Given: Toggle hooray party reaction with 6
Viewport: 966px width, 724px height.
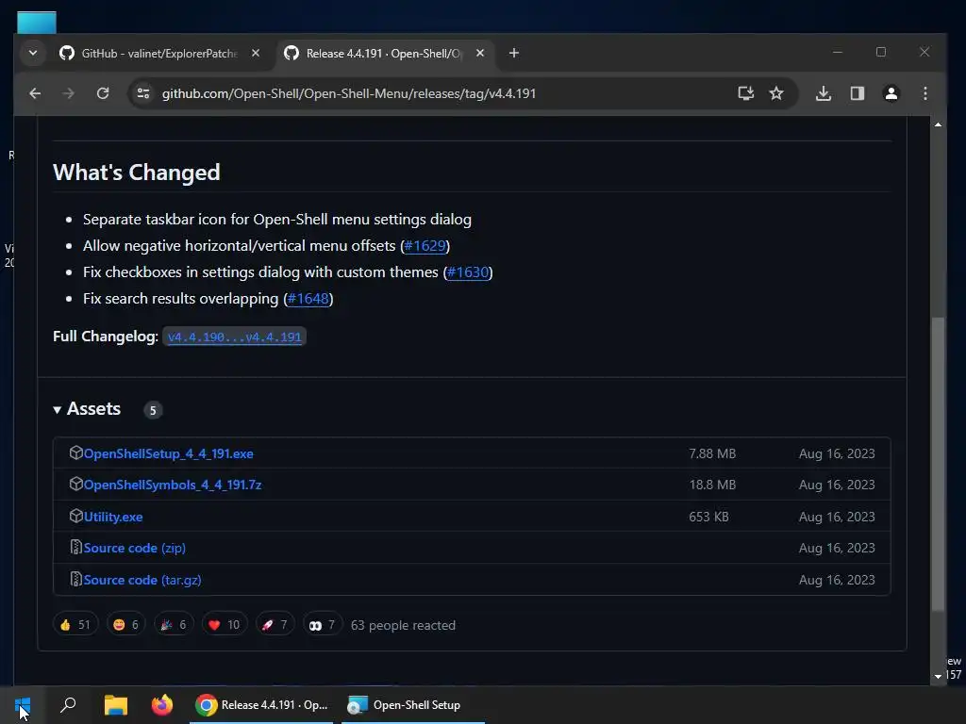Looking at the screenshot, I should pos(174,625).
